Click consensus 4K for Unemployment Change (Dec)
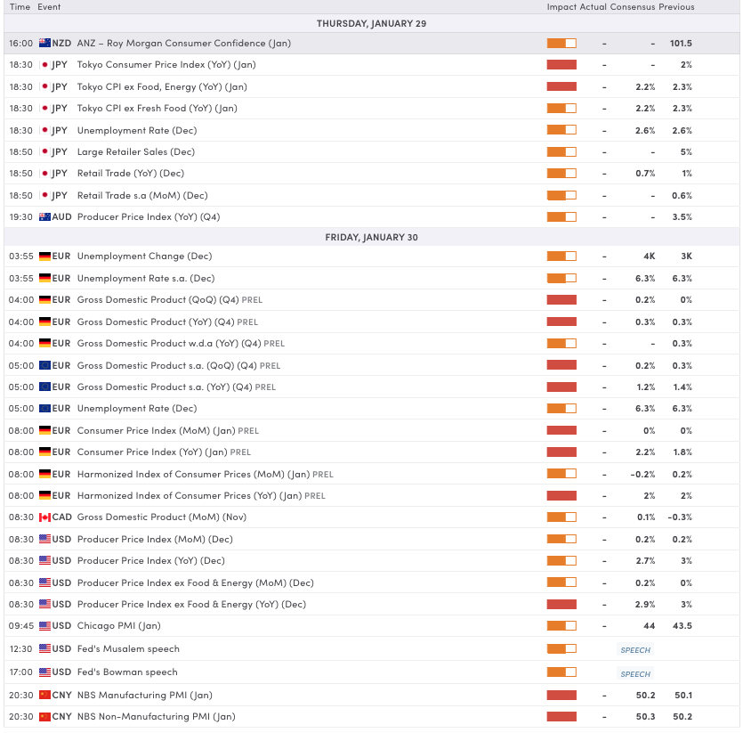The height and width of the screenshot is (733, 743). point(650,257)
